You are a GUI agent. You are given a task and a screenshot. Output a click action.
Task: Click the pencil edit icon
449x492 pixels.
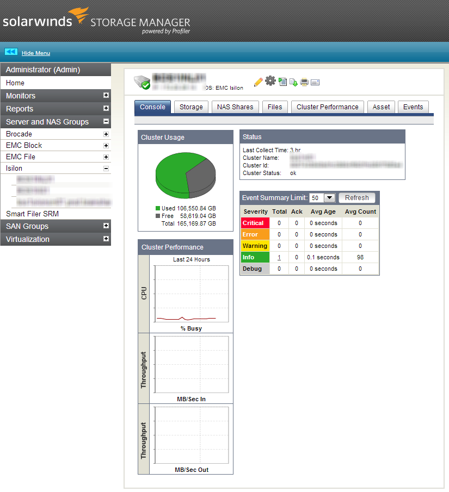point(258,82)
